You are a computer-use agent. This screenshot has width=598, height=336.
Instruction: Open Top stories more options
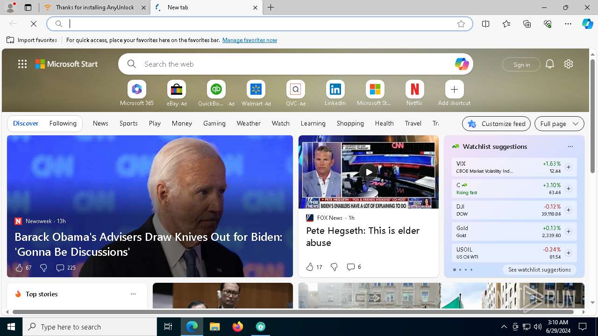point(133,294)
